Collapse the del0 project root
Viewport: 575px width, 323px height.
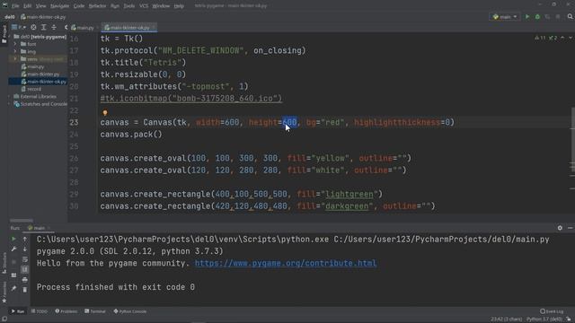tap(10, 37)
